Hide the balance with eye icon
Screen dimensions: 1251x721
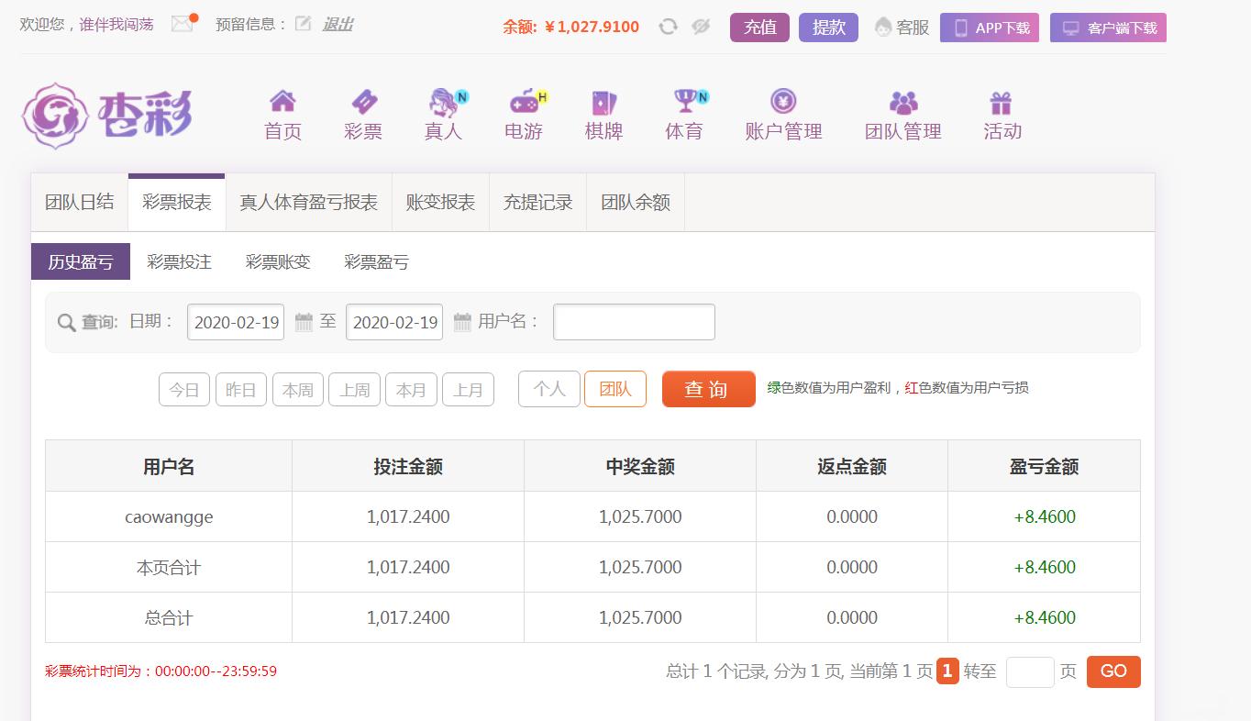click(701, 27)
